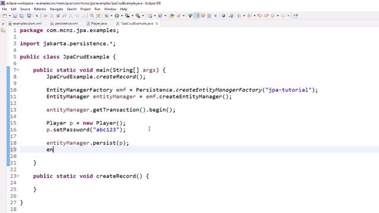
Task: Open the File menu
Action: tap(4, 9)
